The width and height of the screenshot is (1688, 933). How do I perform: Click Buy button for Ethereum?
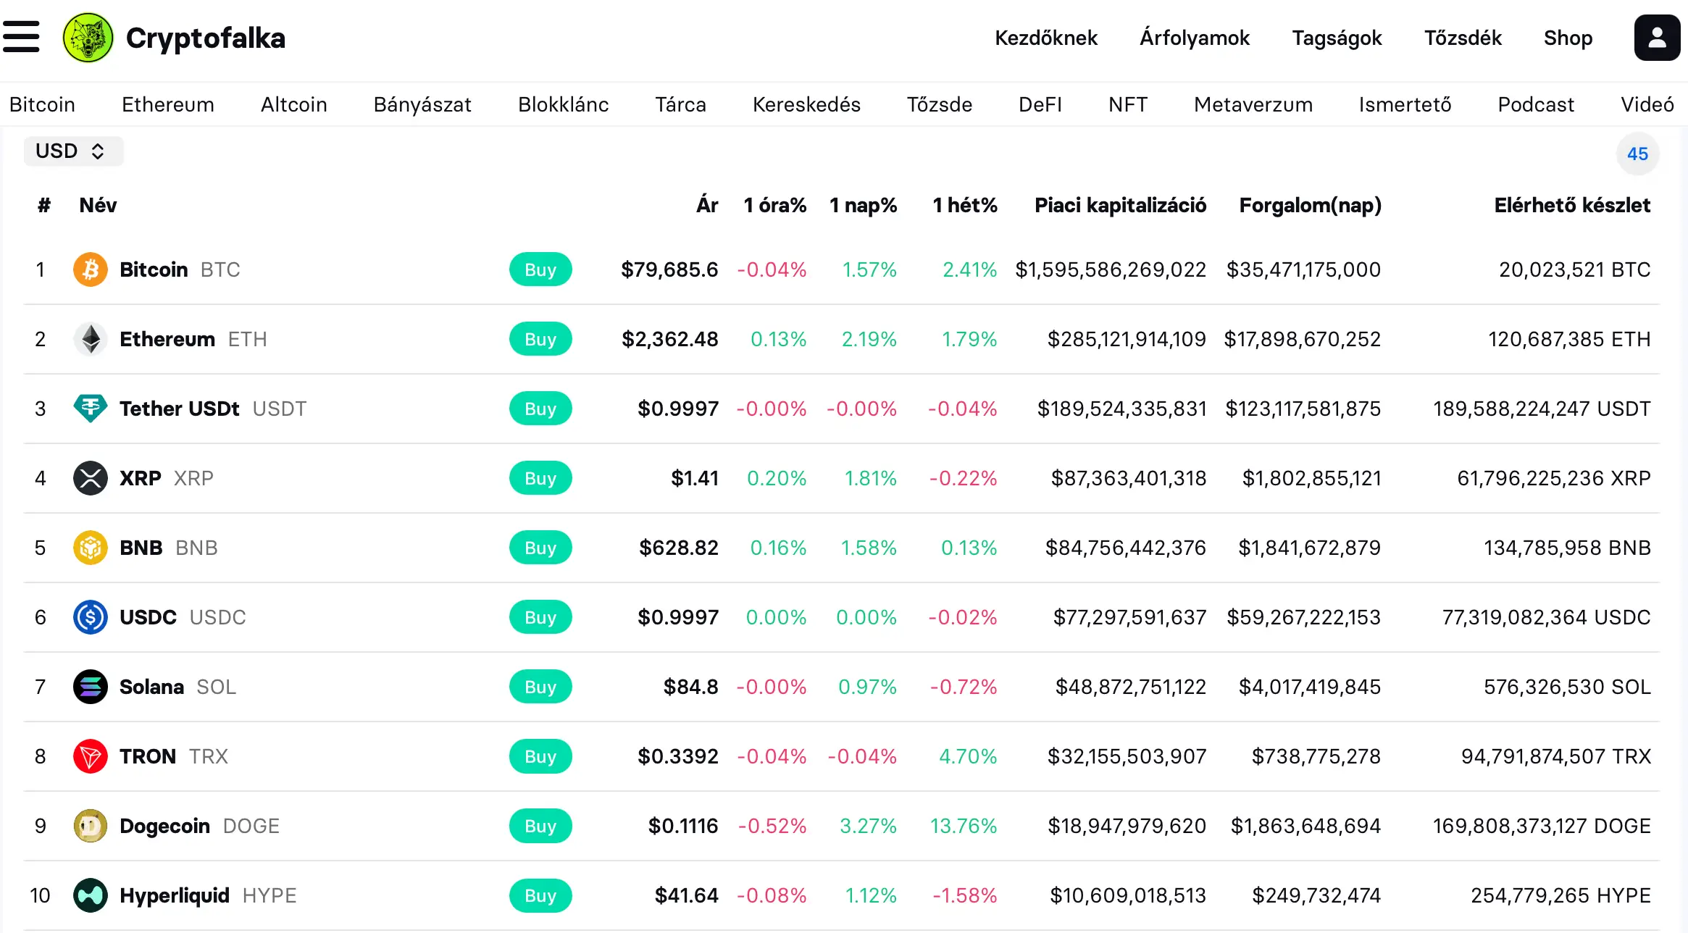click(x=540, y=339)
